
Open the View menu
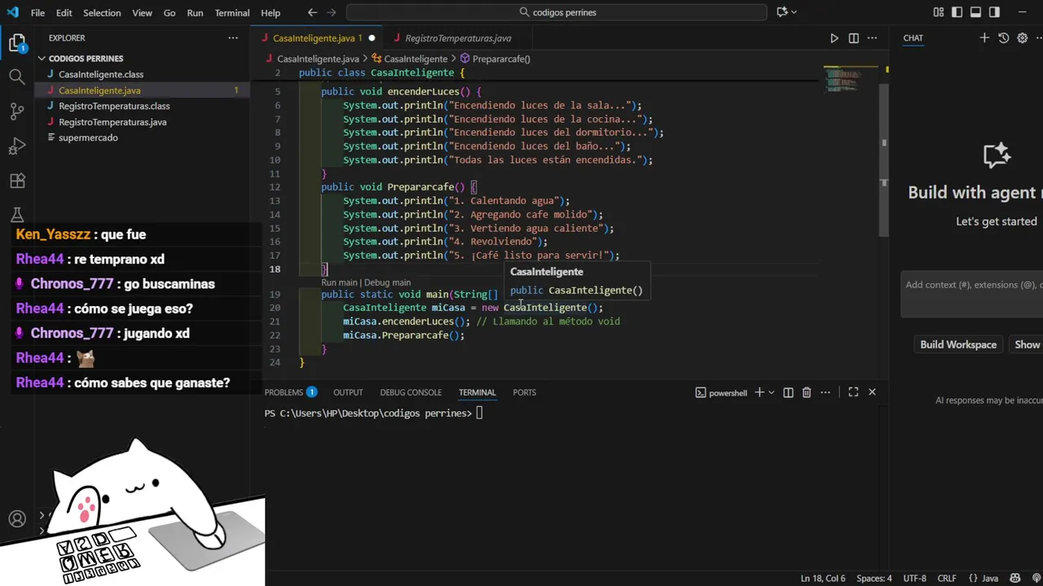coord(143,13)
